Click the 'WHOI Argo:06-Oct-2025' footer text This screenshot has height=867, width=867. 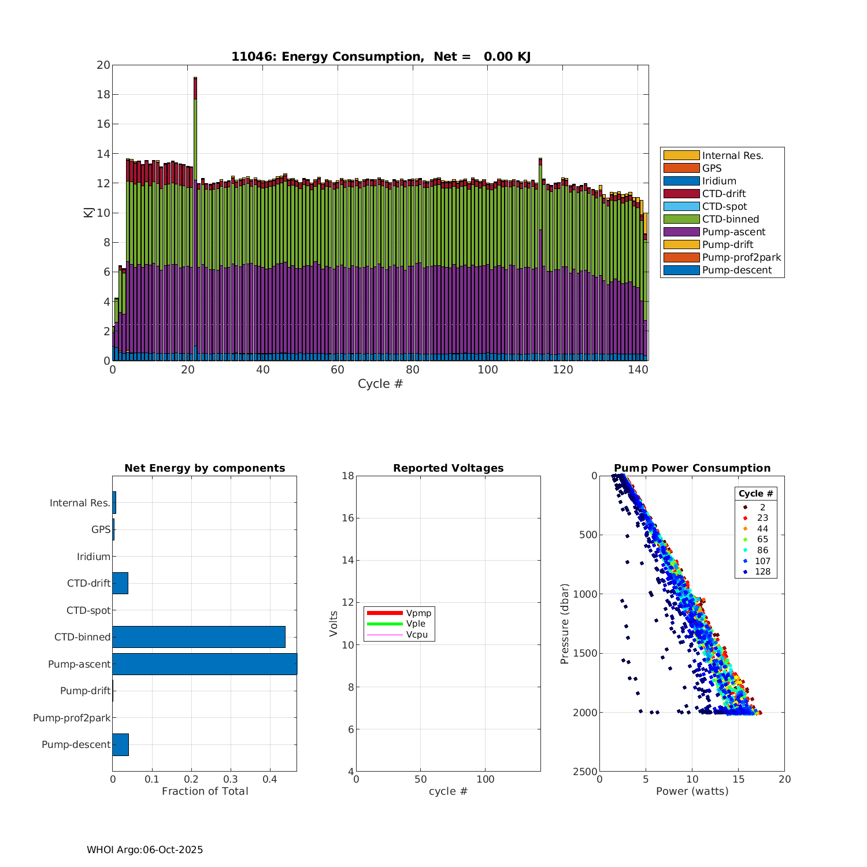145,850
